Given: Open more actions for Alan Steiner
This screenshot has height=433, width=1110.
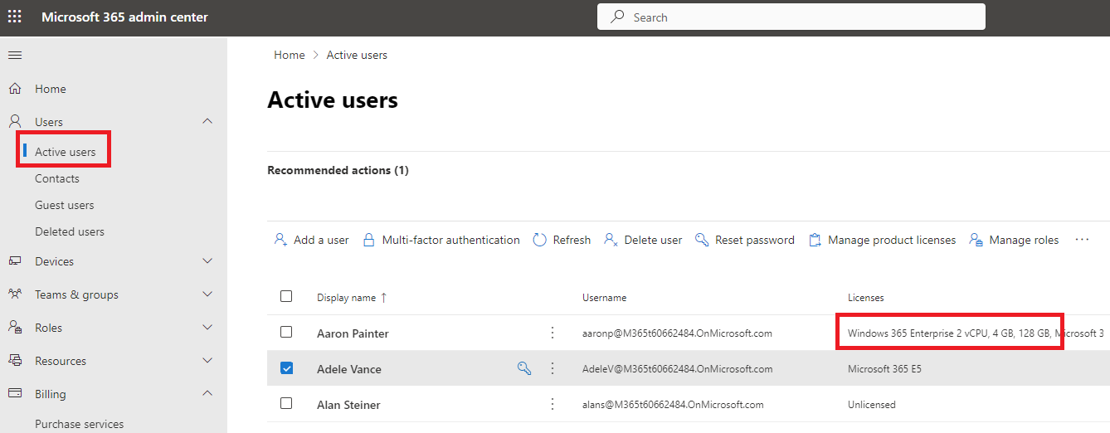Looking at the screenshot, I should (553, 404).
